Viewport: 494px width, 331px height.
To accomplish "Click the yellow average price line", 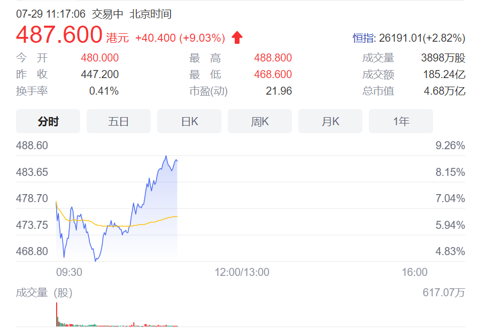I will [x=107, y=226].
